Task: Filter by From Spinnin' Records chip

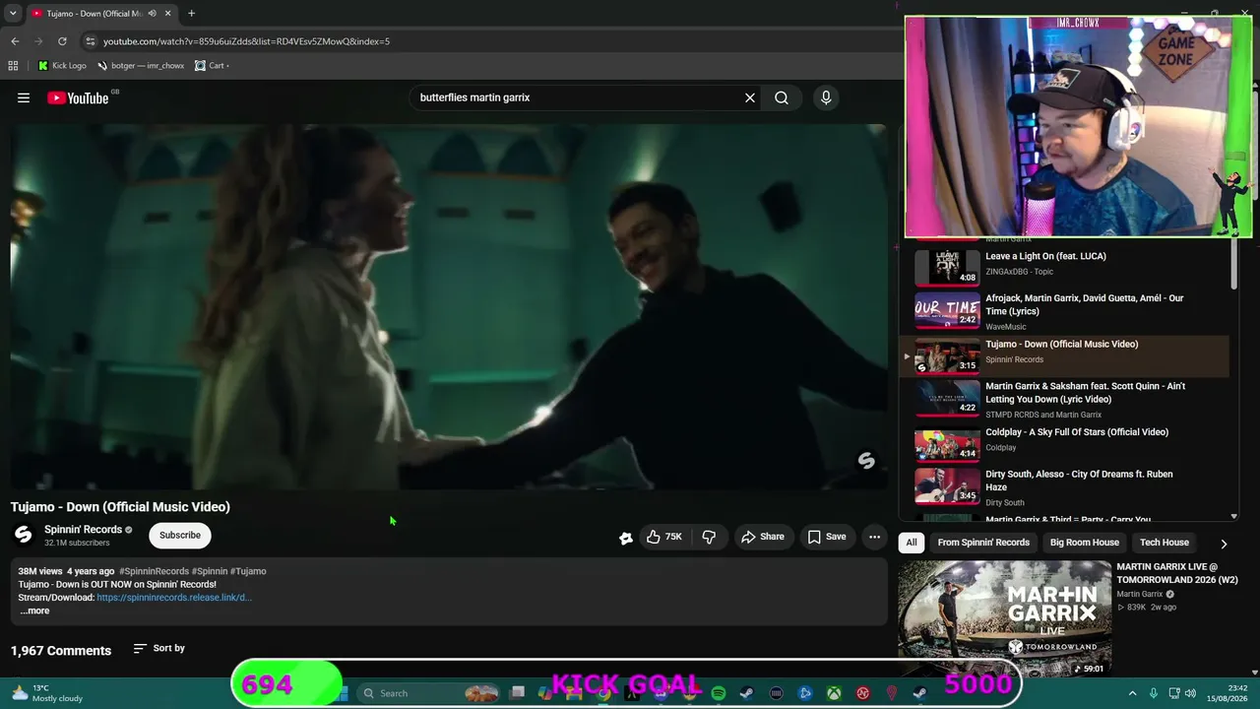Action: (983, 543)
